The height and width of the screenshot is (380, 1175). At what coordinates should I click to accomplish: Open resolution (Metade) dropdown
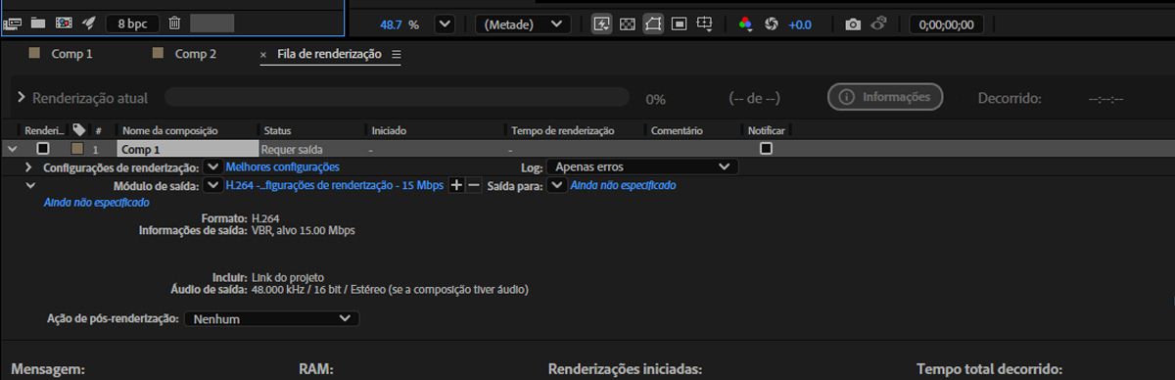(523, 24)
